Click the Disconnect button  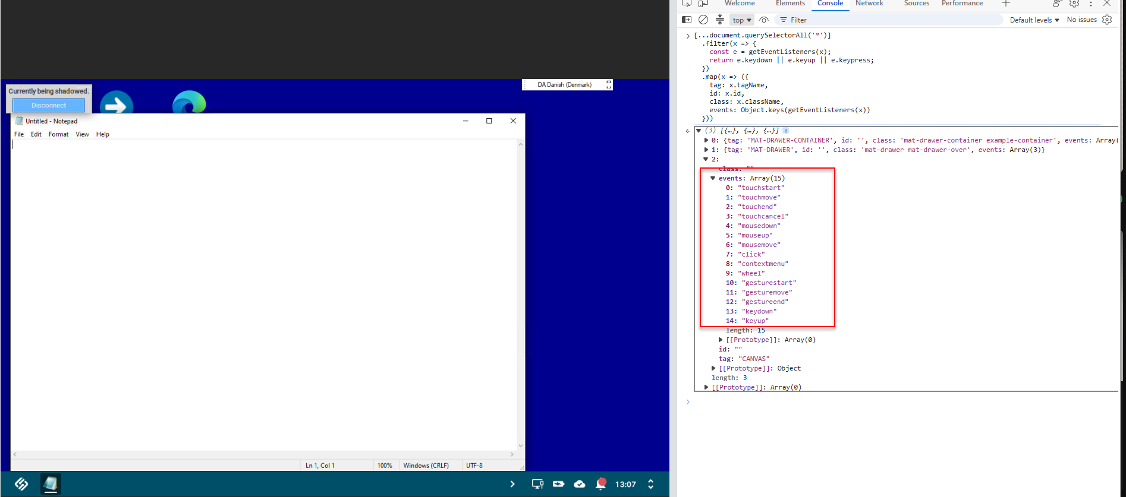click(x=49, y=105)
